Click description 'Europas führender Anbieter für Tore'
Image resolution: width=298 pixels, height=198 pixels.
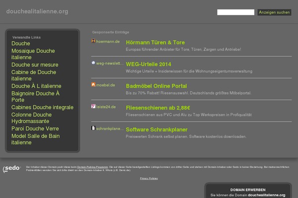183,49
